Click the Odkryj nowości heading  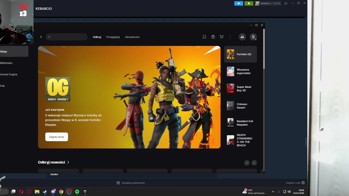51,162
